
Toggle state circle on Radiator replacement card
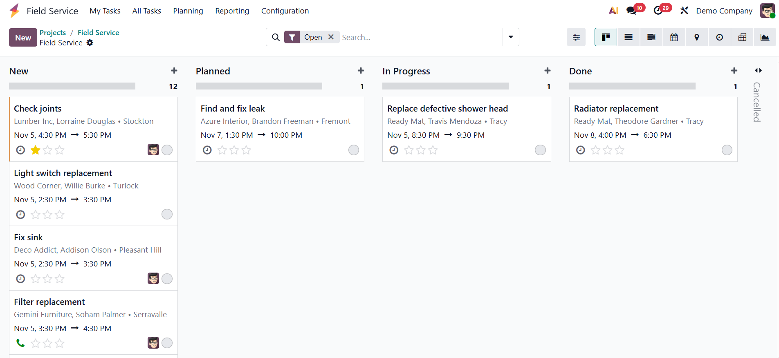727,150
